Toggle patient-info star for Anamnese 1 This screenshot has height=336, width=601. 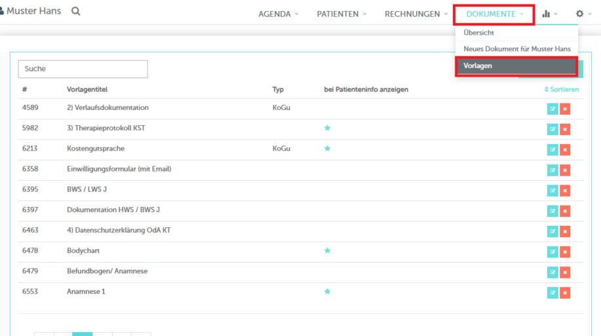click(327, 291)
